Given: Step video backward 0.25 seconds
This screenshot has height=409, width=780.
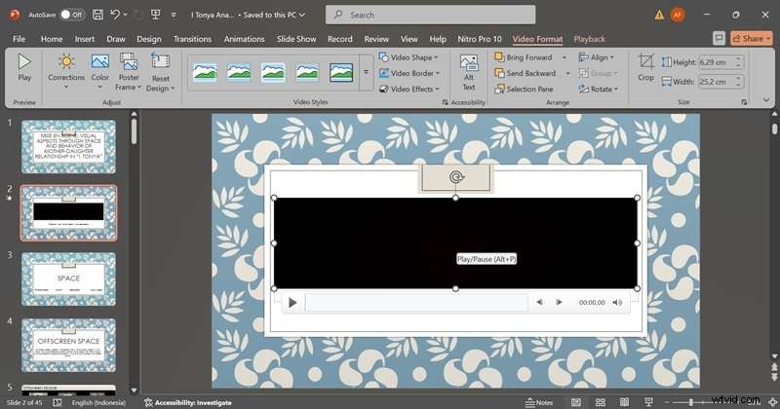Looking at the screenshot, I should click(x=540, y=302).
